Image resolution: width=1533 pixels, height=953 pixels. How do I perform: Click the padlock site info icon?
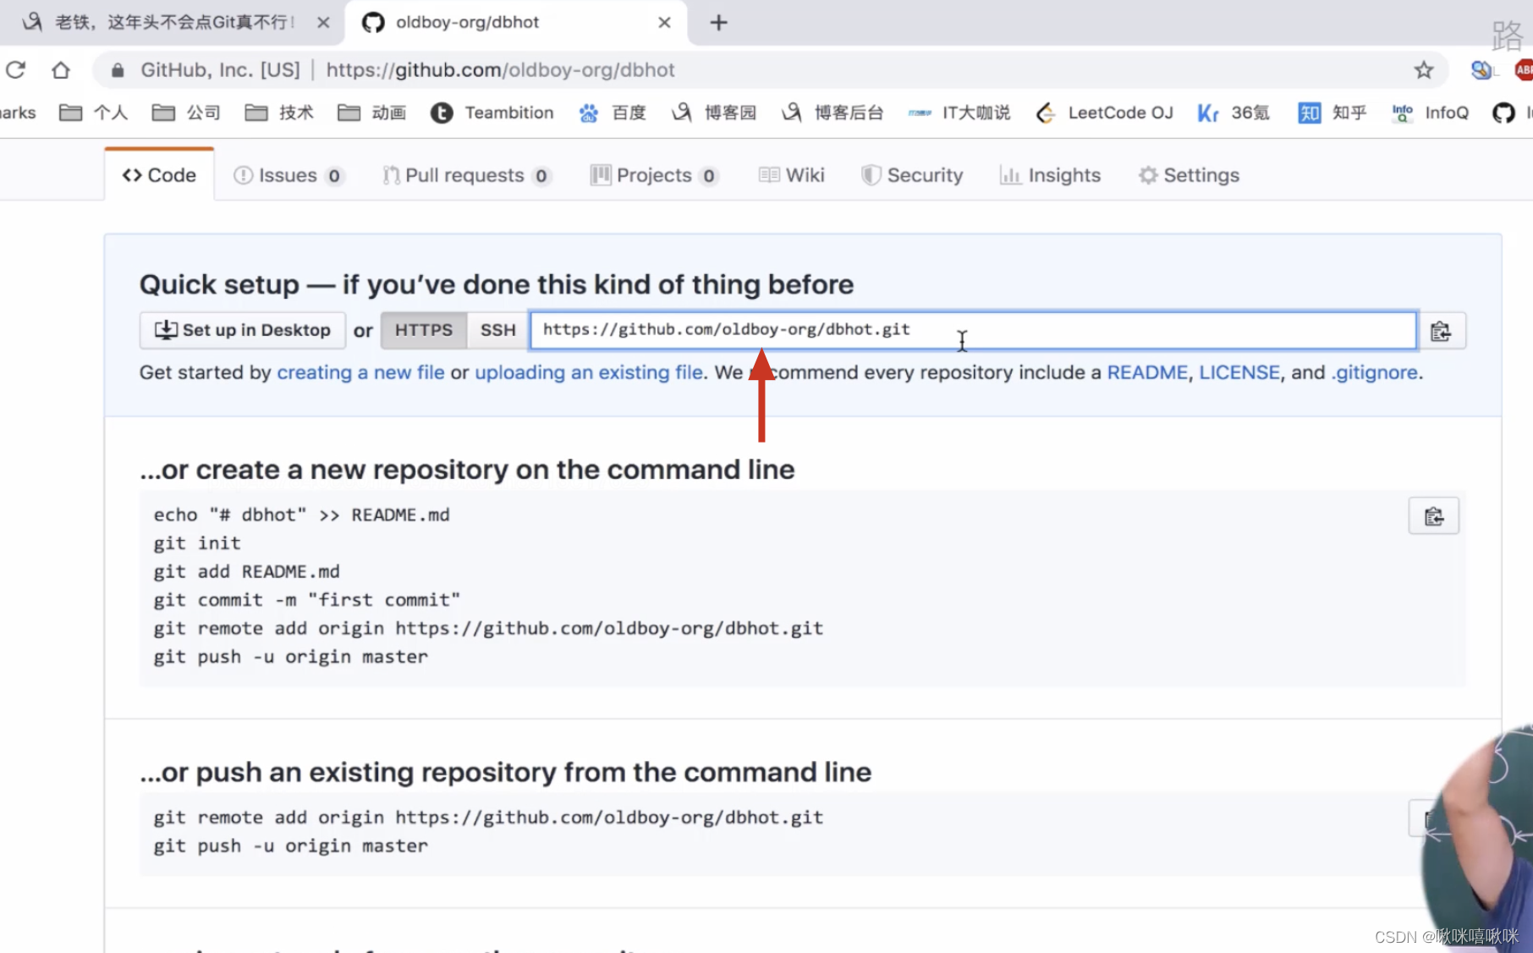[x=118, y=70]
